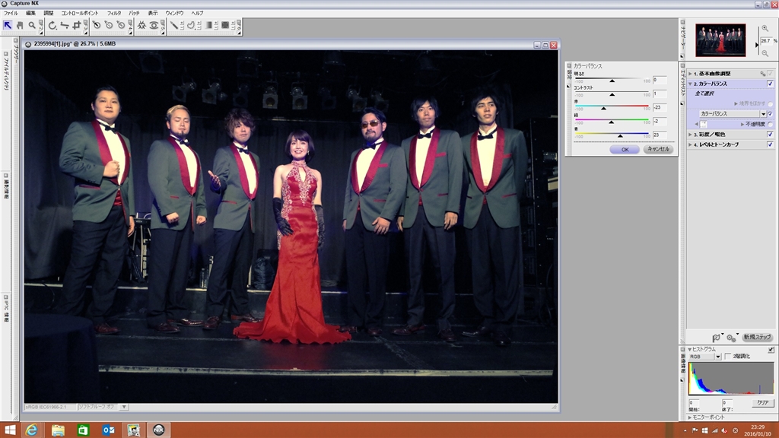Click the rotate image tool
Image resolution: width=779 pixels, height=438 pixels.
pyautogui.click(x=52, y=25)
